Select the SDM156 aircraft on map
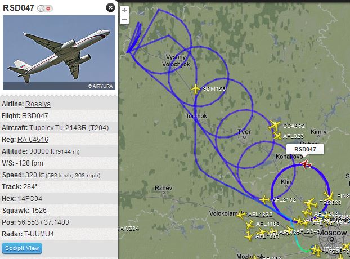The height and width of the screenshot is (259, 350). coord(196,89)
